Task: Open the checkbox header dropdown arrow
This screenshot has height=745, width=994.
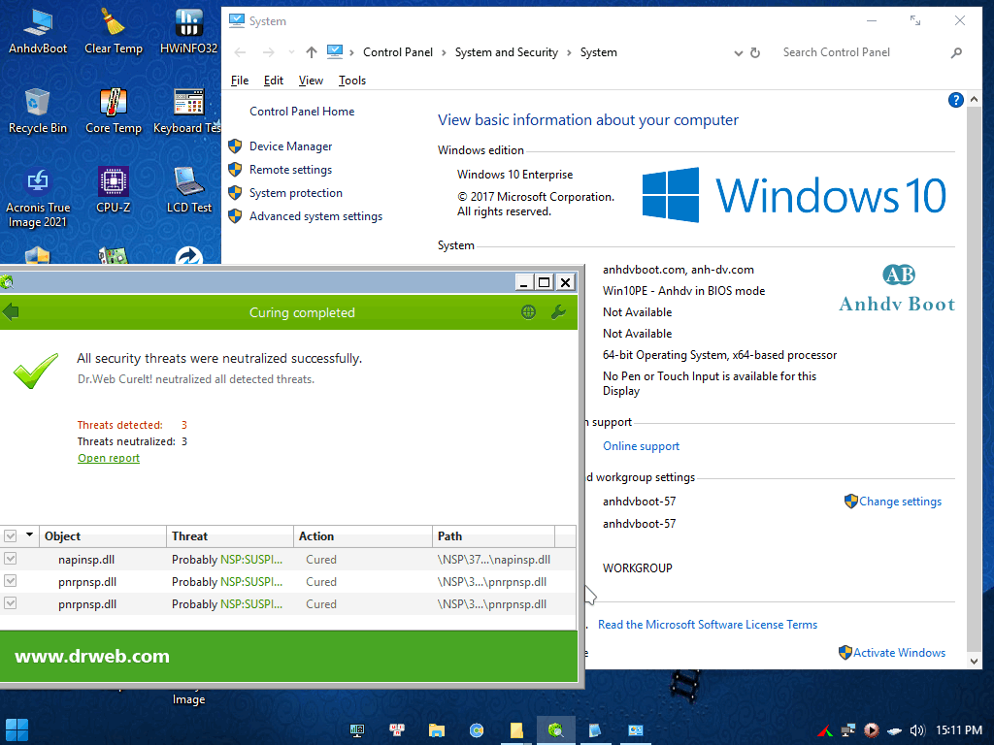Action: (29, 535)
